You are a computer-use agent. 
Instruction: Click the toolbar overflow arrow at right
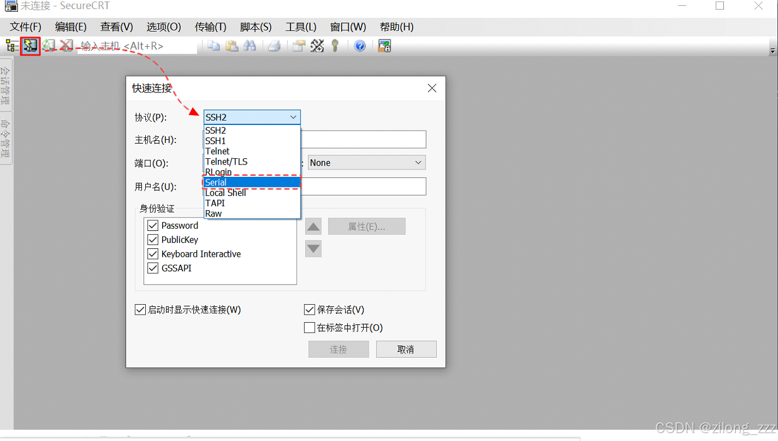(x=772, y=51)
